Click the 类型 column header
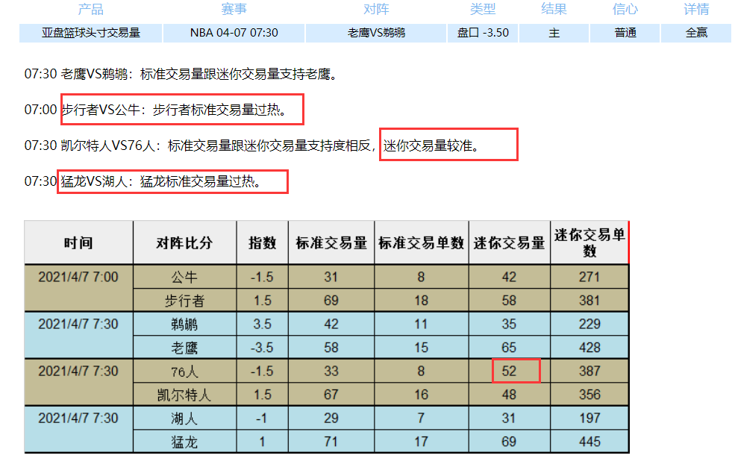The width and height of the screenshot is (732, 476). point(483,9)
